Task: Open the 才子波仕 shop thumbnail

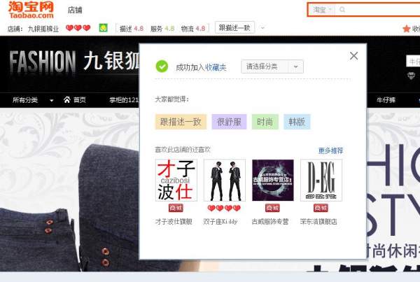Action: point(176,180)
